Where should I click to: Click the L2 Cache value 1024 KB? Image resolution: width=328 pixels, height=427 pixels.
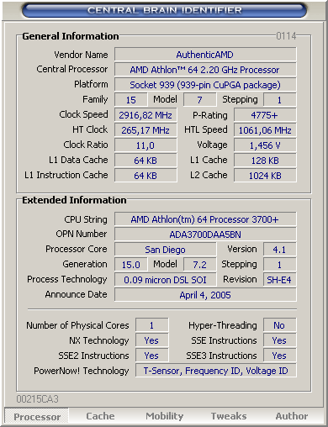click(265, 176)
